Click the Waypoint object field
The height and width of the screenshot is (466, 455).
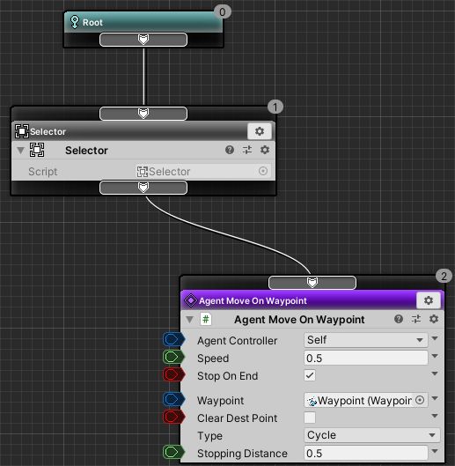tap(366, 400)
